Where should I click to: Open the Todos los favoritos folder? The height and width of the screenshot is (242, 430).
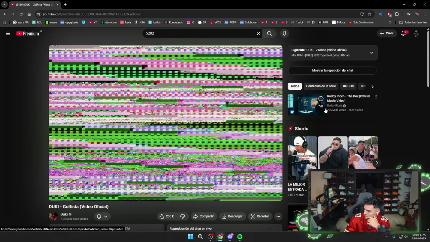(413, 23)
